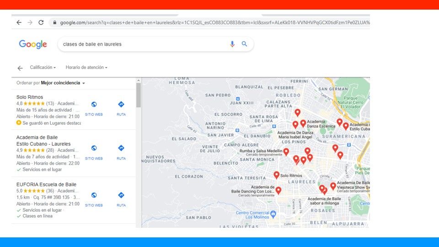The width and height of the screenshot is (439, 247).
Task: Open Academia de Baile Estilo Cubano - Laureles listing
Action: point(43,140)
